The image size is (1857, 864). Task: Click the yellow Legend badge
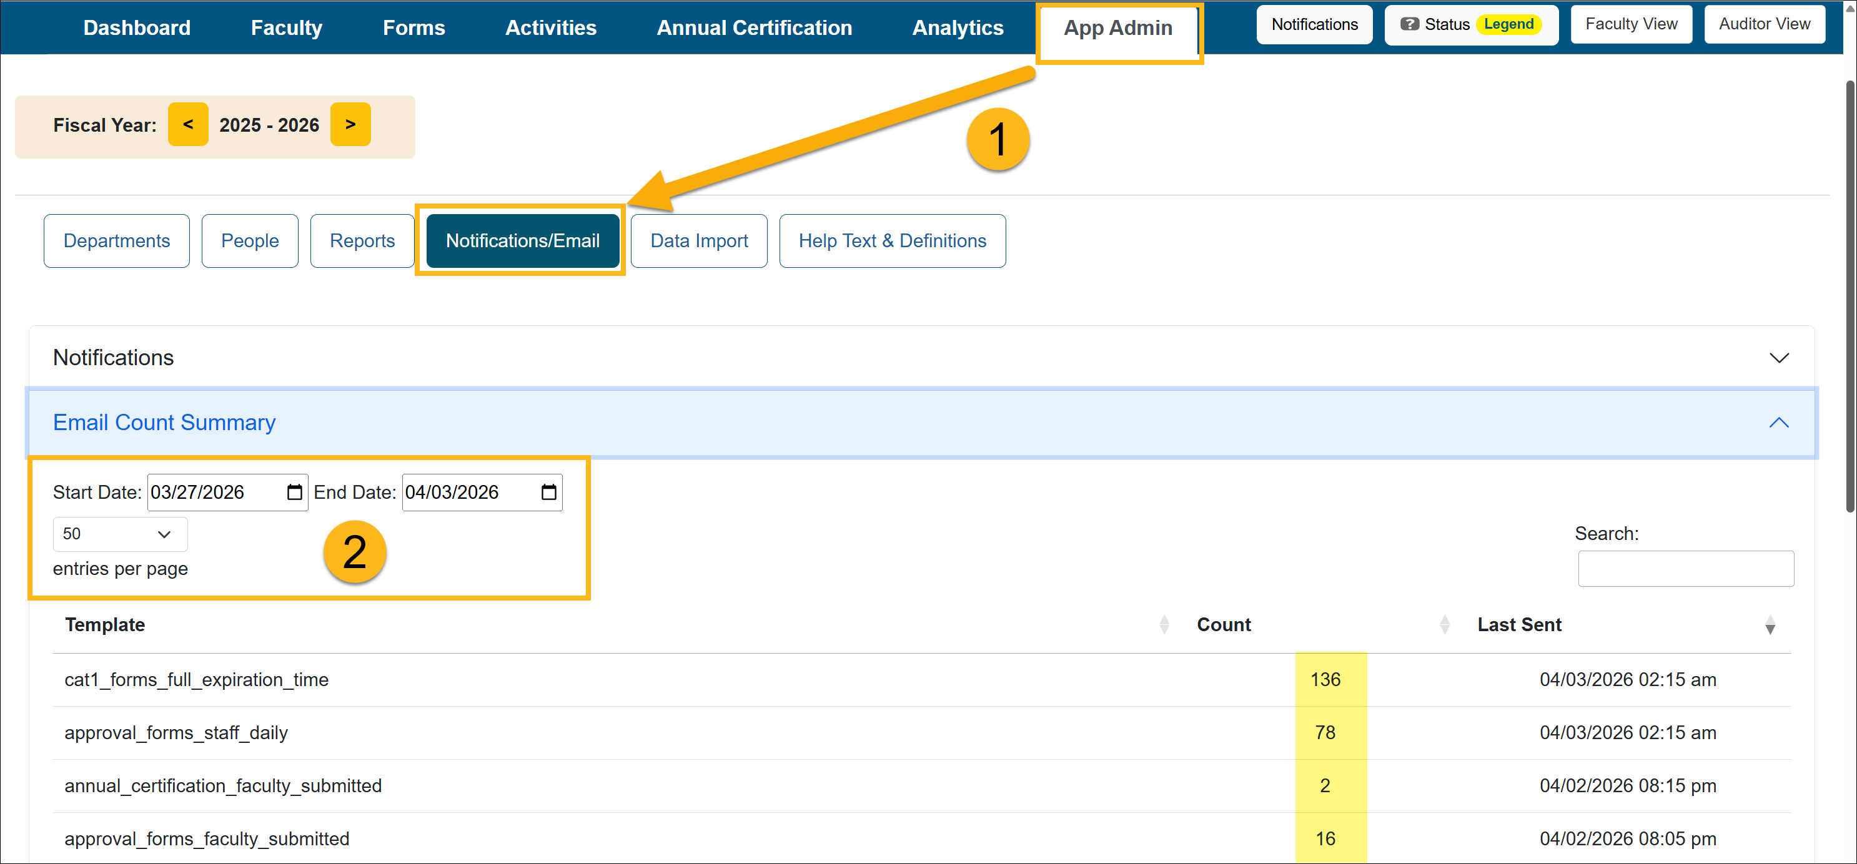coord(1508,24)
